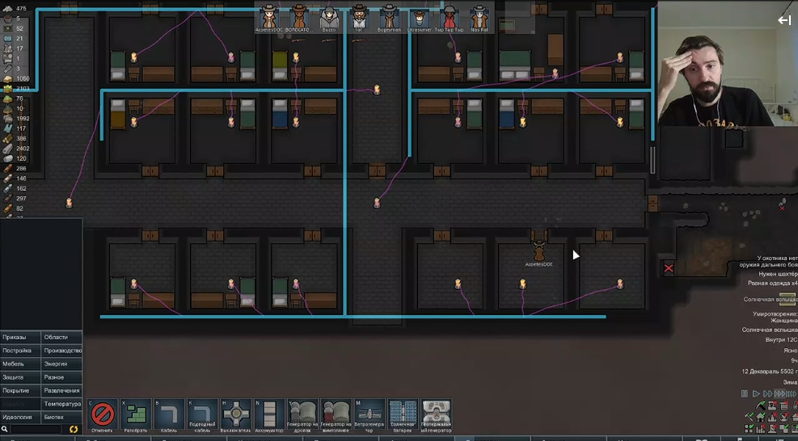Toggle the list-page option in top toggle row
The width and height of the screenshot is (798, 441).
(x=784, y=406)
